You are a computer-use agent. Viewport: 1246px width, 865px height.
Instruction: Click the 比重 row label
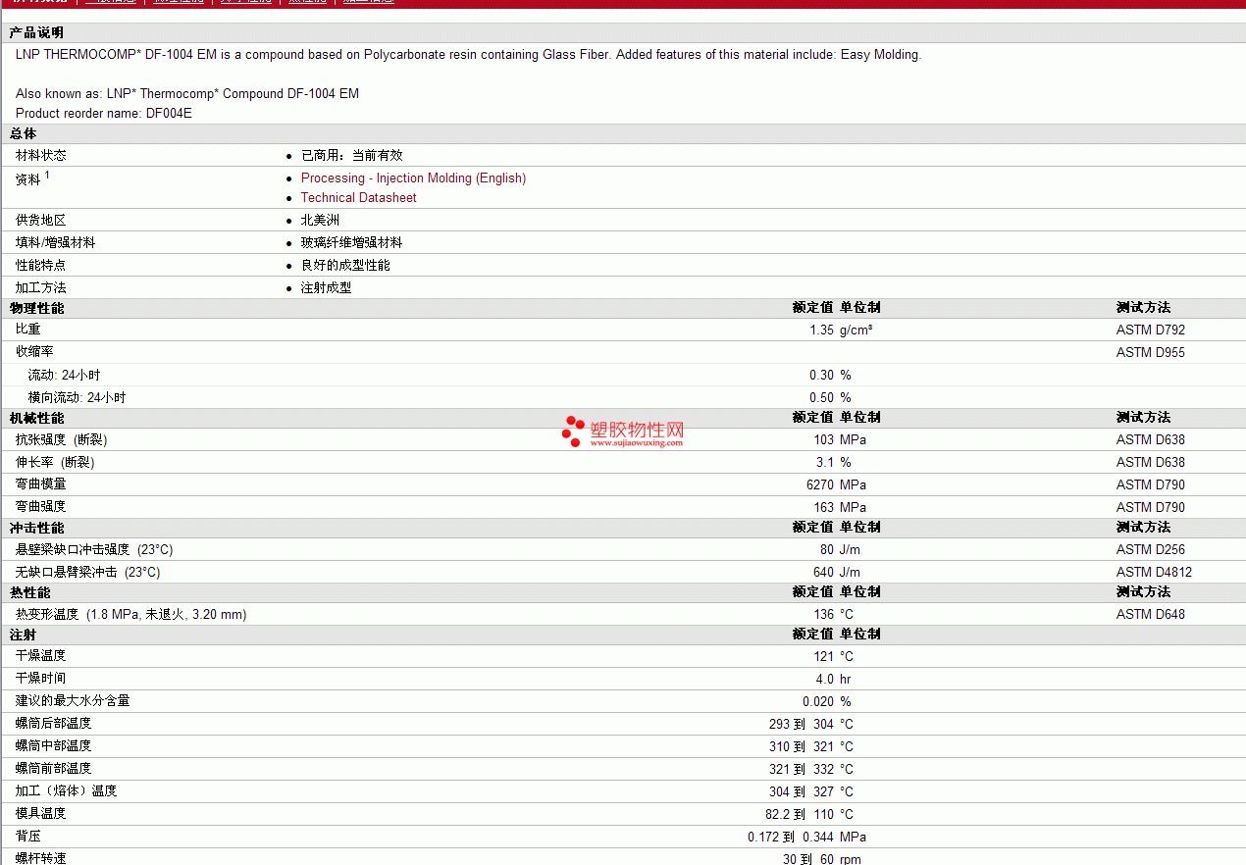coord(28,330)
